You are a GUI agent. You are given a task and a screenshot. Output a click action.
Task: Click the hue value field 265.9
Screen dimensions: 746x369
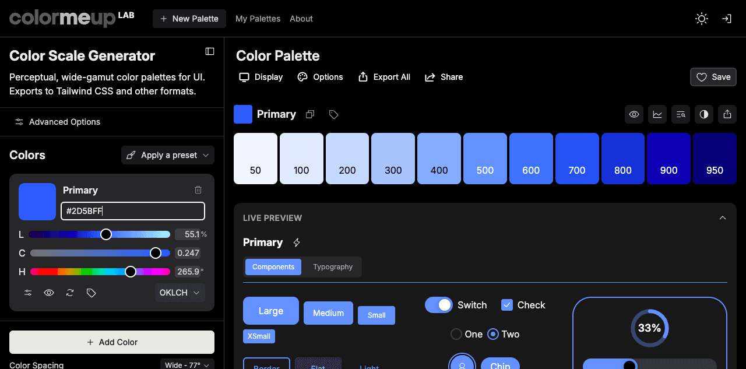(x=188, y=272)
